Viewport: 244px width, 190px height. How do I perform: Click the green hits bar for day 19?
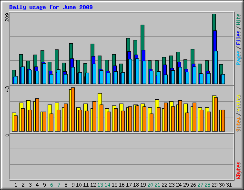pyautogui.click(x=142, y=37)
